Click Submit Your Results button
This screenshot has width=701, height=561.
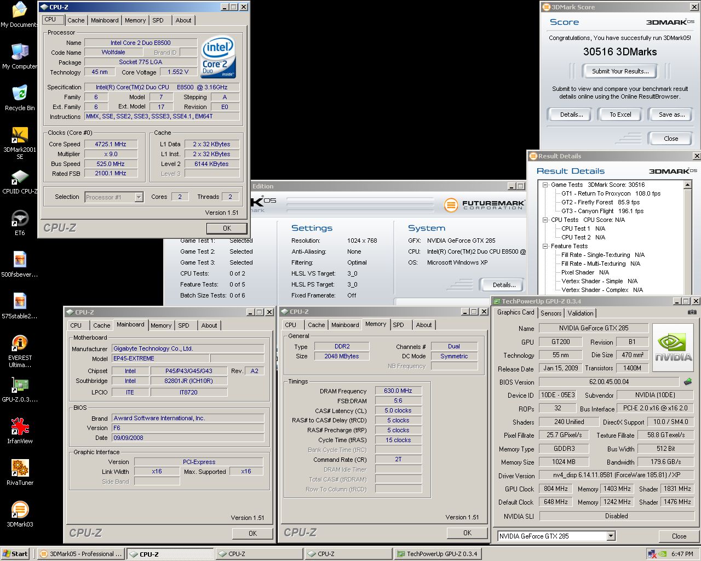point(620,71)
